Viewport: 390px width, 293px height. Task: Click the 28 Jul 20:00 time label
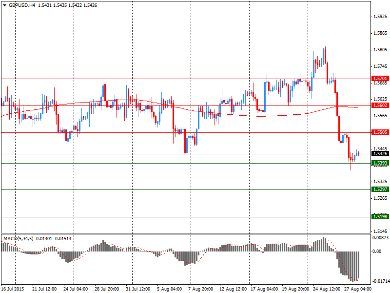coord(107,289)
